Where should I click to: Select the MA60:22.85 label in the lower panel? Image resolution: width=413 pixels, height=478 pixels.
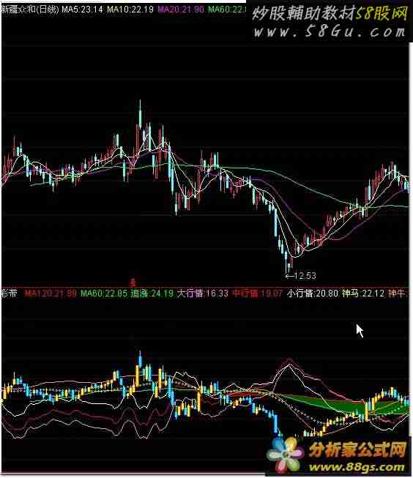(104, 294)
